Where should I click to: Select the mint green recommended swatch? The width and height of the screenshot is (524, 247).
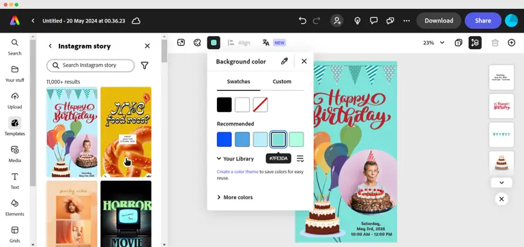[x=296, y=139]
